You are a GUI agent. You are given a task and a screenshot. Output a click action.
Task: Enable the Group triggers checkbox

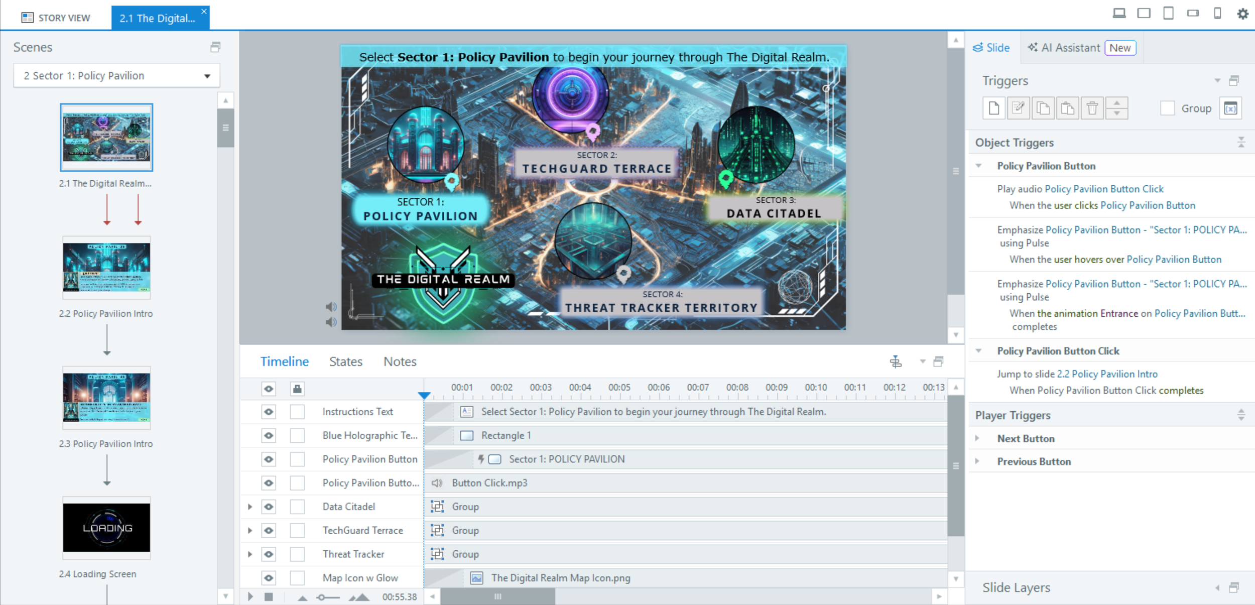[x=1167, y=108]
